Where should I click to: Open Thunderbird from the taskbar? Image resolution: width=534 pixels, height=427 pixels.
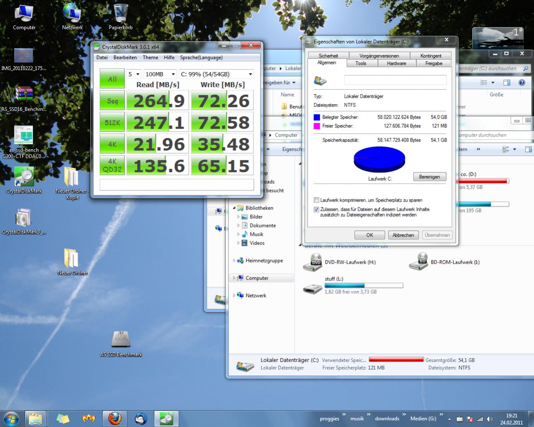click(x=141, y=418)
